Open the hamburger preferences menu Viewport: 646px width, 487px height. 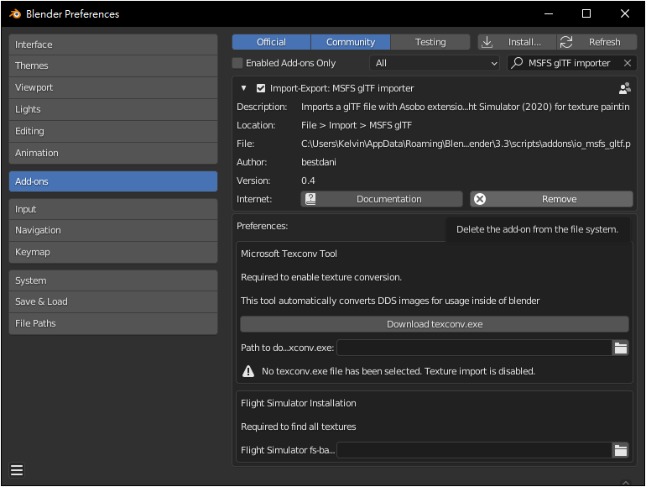click(17, 470)
